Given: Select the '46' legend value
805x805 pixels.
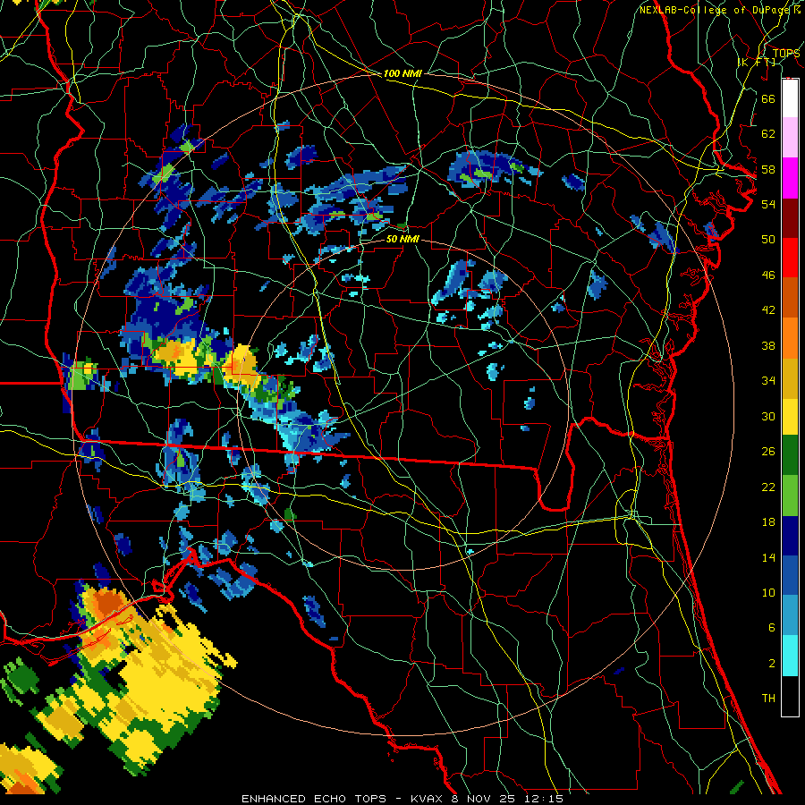Looking at the screenshot, I should tap(768, 275).
